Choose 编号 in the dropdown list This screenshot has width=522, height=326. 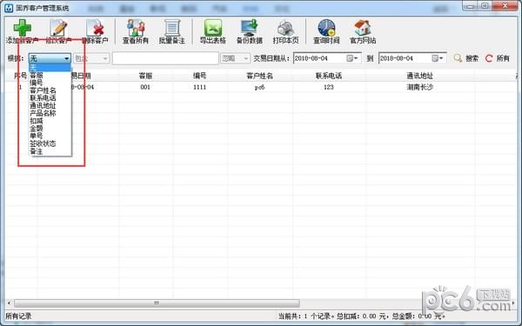click(50, 83)
